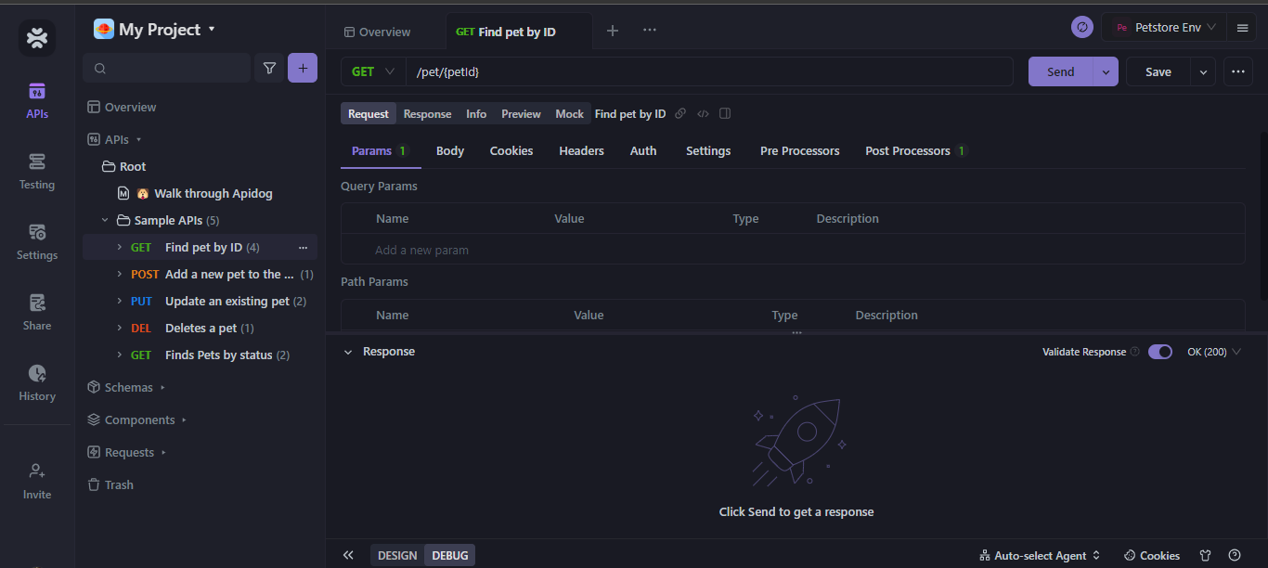
Task: Click the Apidog logo icon
Action: pyautogui.click(x=37, y=38)
